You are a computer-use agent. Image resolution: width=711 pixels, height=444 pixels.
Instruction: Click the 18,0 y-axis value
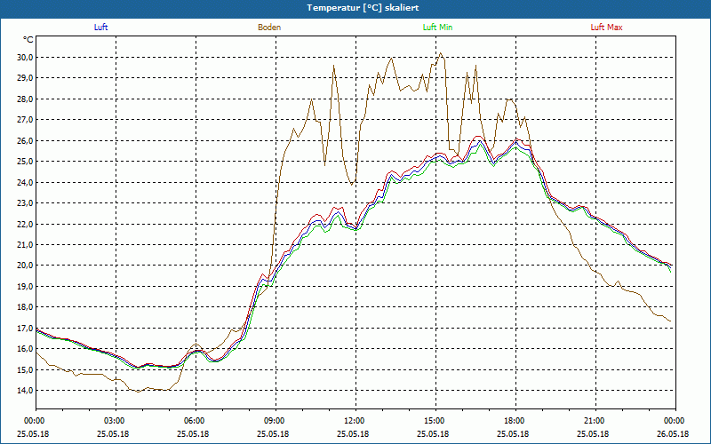(25, 307)
